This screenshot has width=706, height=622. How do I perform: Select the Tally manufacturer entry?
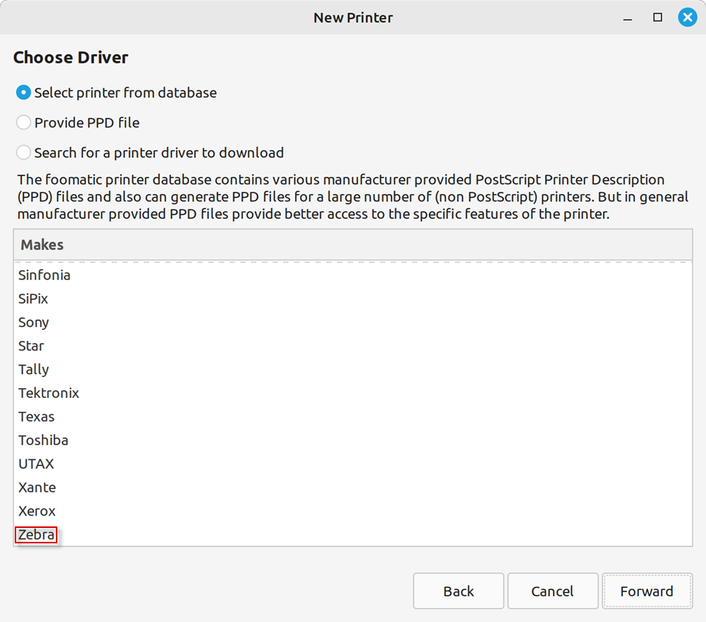pyautogui.click(x=34, y=369)
